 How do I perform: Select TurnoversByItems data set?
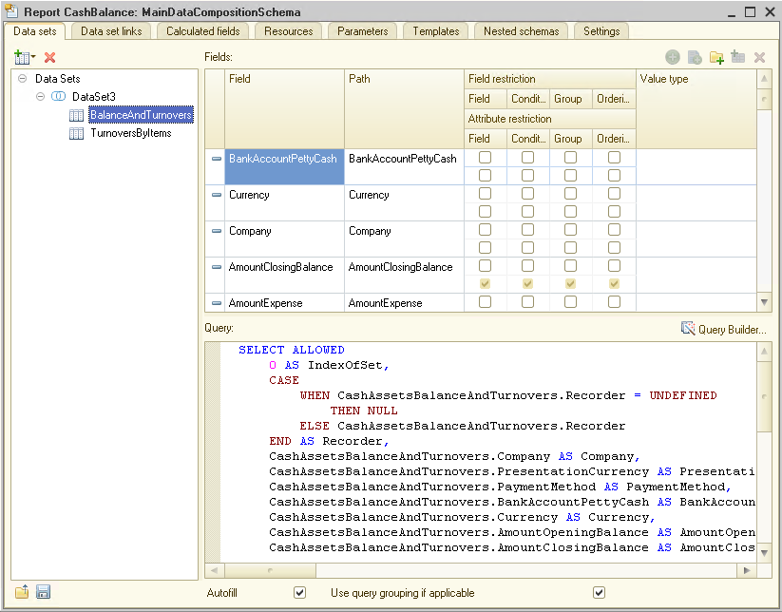[x=130, y=134]
